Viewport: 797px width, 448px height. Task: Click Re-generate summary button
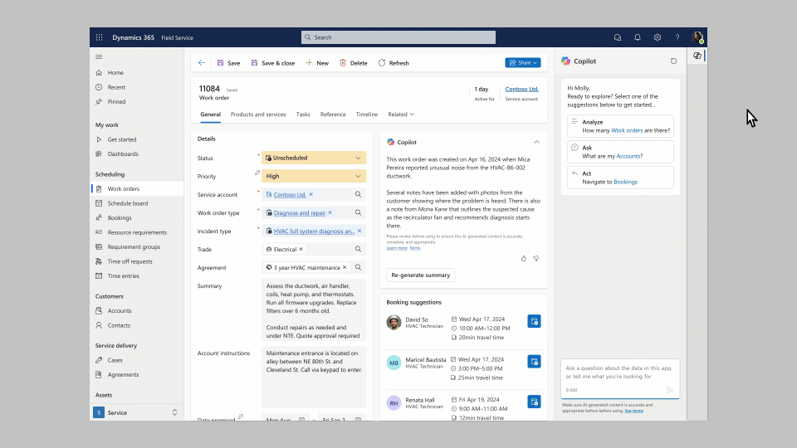(420, 275)
